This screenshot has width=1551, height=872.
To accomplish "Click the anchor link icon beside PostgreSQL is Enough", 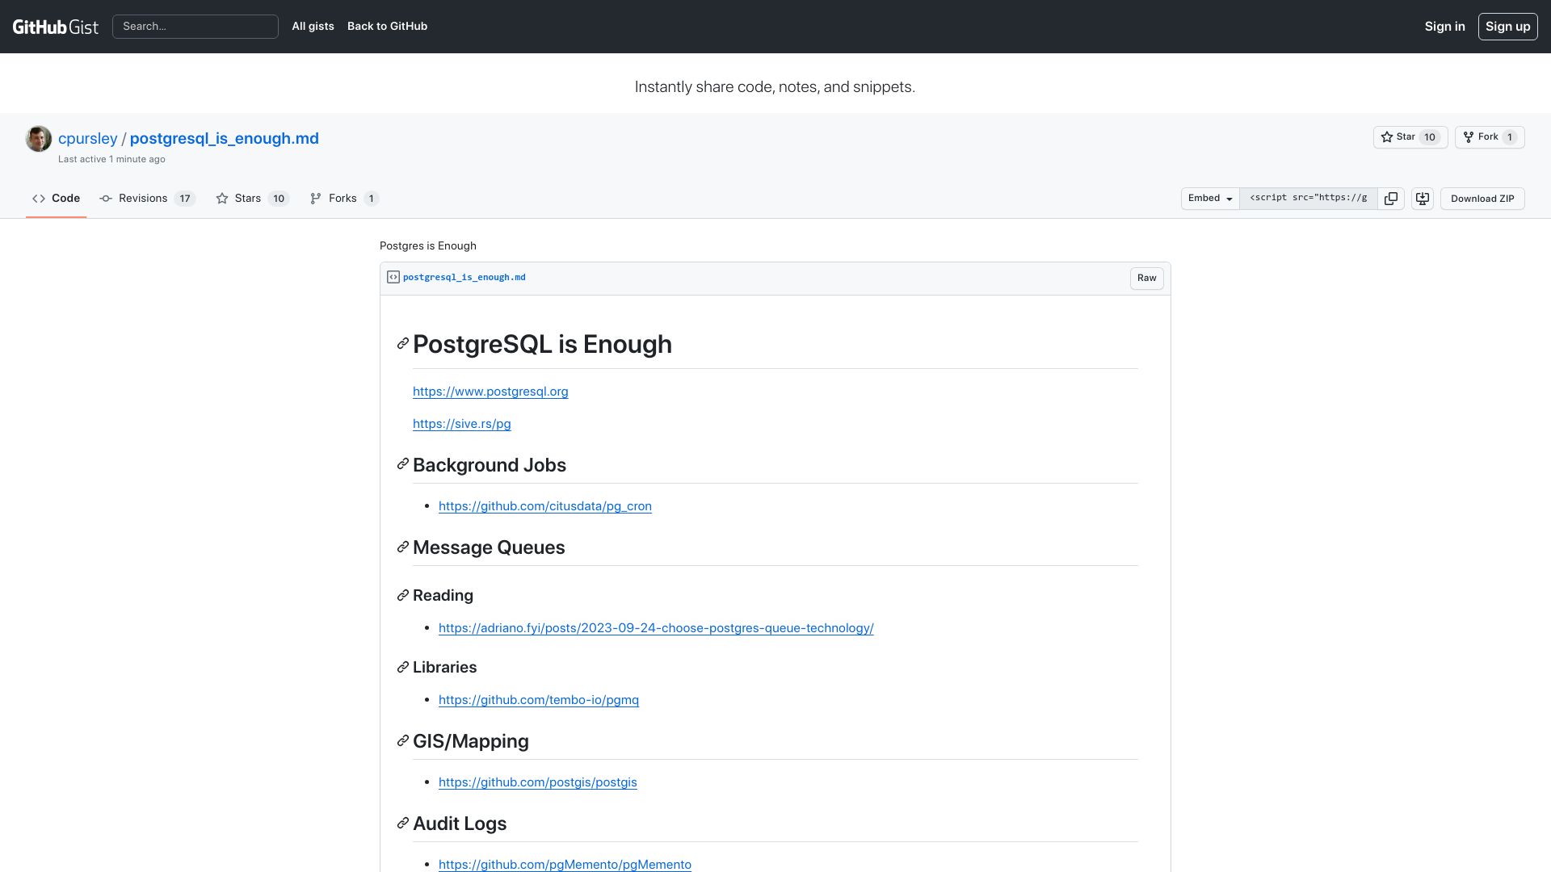I will (x=403, y=345).
